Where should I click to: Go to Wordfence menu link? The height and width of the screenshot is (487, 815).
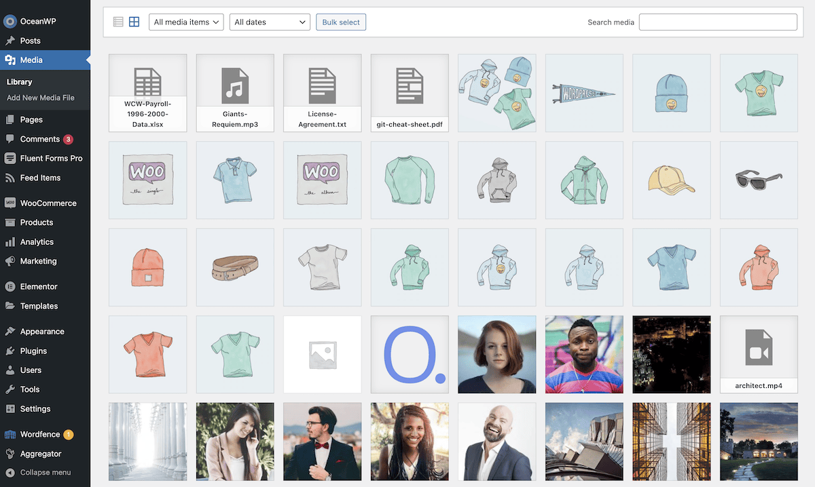pos(40,435)
